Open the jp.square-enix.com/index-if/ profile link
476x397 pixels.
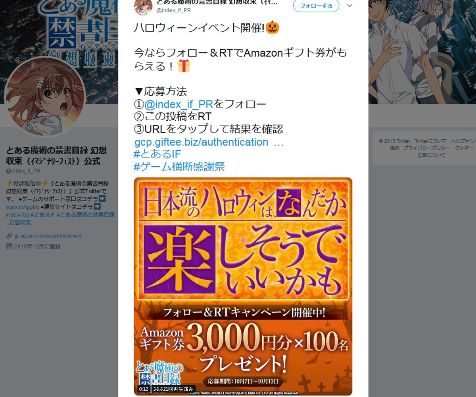click(x=48, y=236)
